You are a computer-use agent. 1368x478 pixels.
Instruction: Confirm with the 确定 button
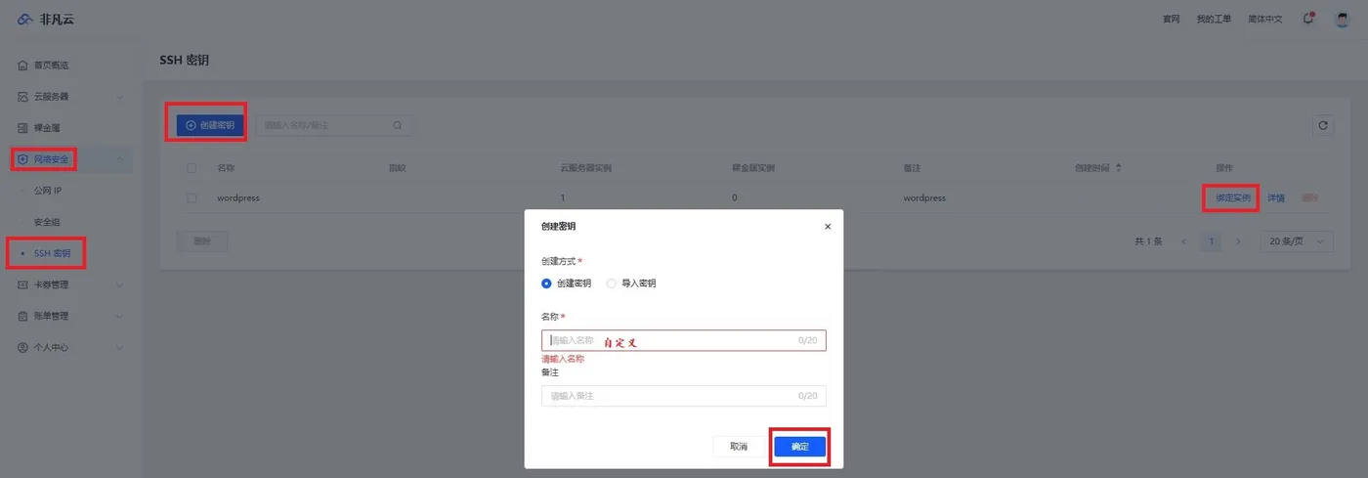pos(800,446)
